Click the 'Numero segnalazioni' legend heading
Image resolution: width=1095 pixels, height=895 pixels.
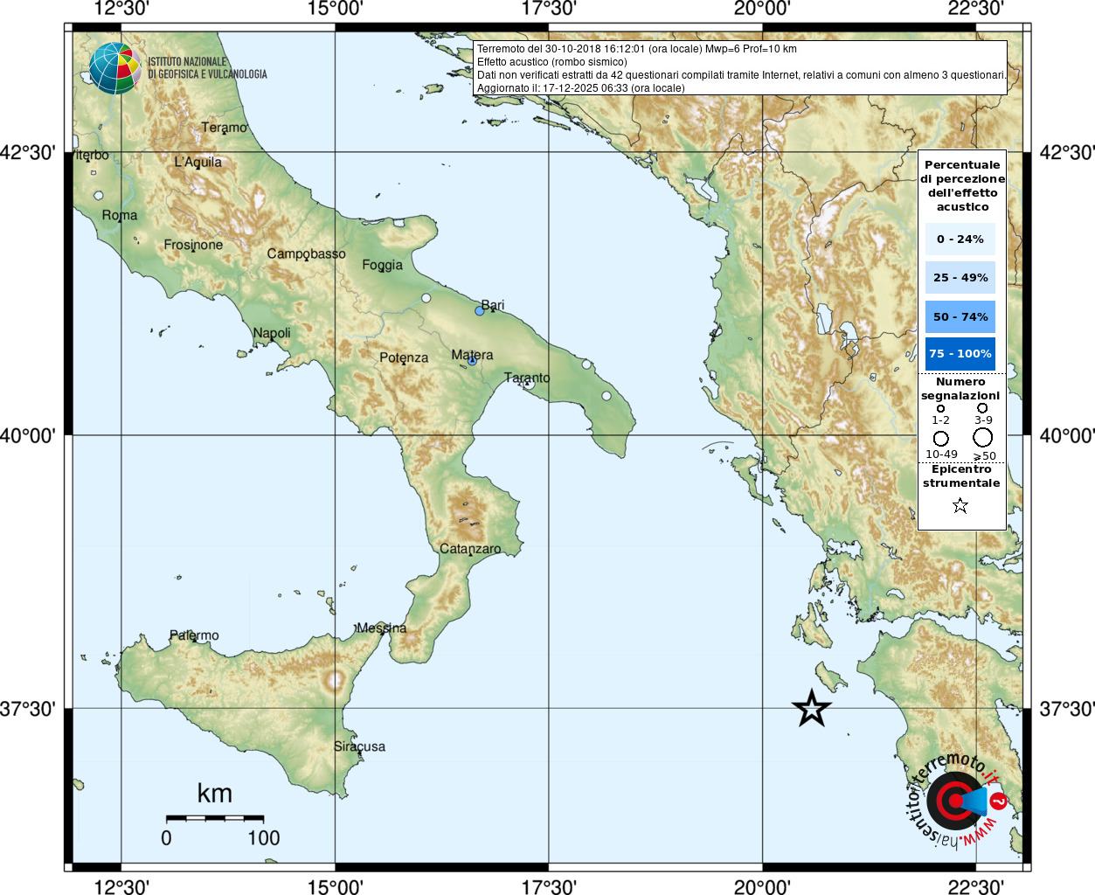pos(960,388)
